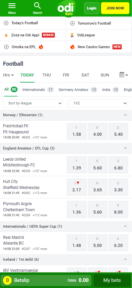This screenshot has height=288, width=132.
Task: Open the hamburger Menu icon
Action: pyautogui.click(x=12, y=6)
